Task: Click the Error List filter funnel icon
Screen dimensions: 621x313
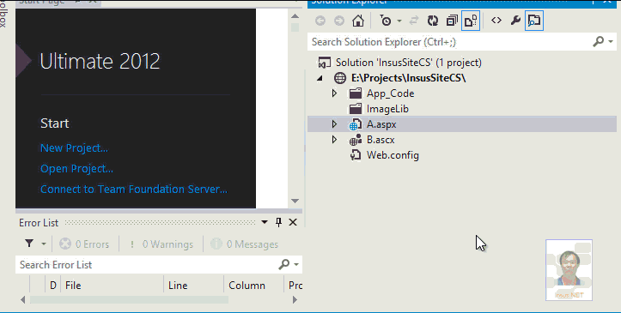Action: (x=29, y=244)
